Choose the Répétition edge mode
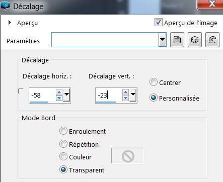Image resolution: width=223 pixels, height=182 pixels. click(63, 144)
